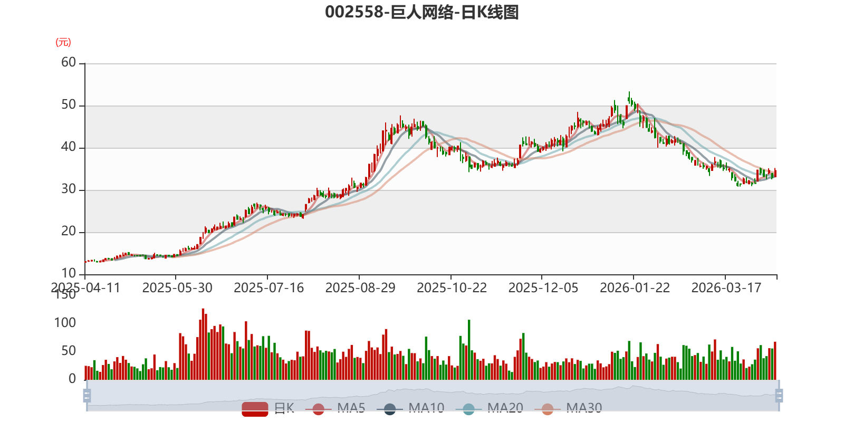Viewport: 844px width, 422px height.
Task: Click the 40 price axis label
Action: [69, 147]
